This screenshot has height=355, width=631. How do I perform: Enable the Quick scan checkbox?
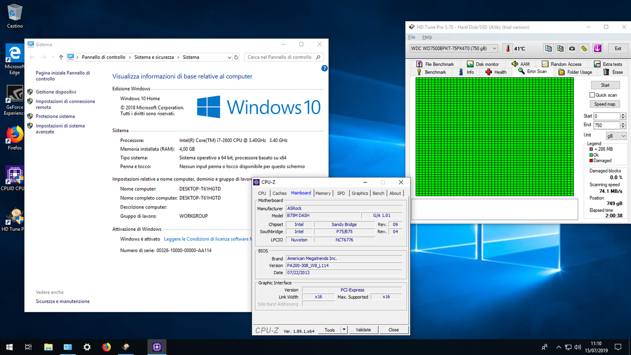click(x=593, y=95)
